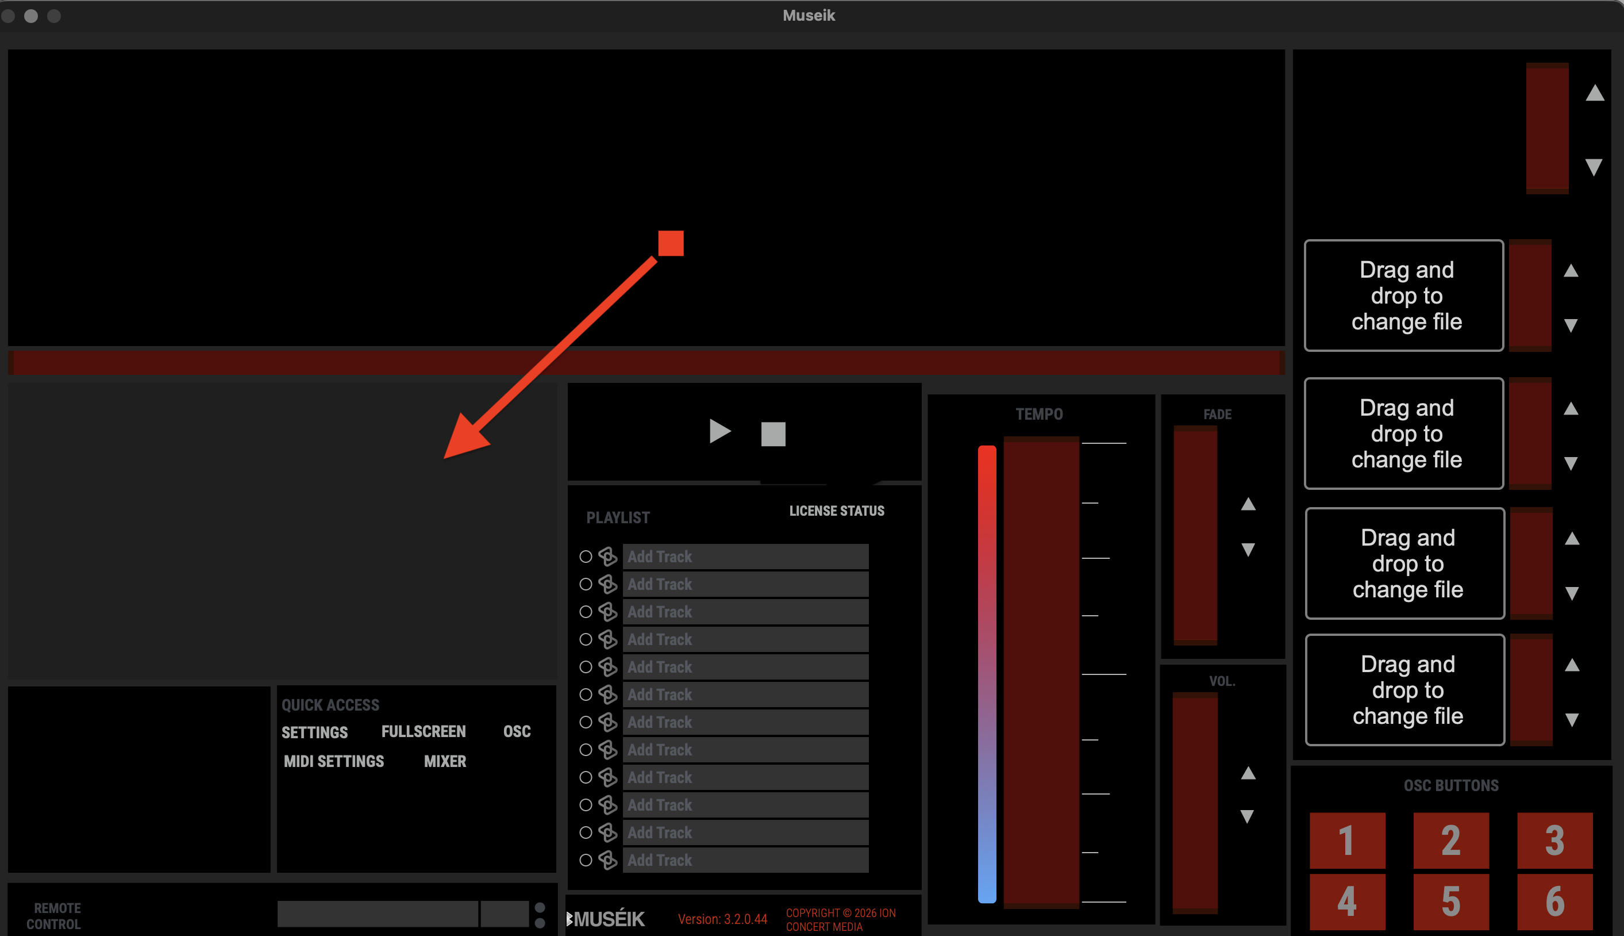Raise FADE using its up arrow
Screen dimensions: 1624x936
[1248, 504]
